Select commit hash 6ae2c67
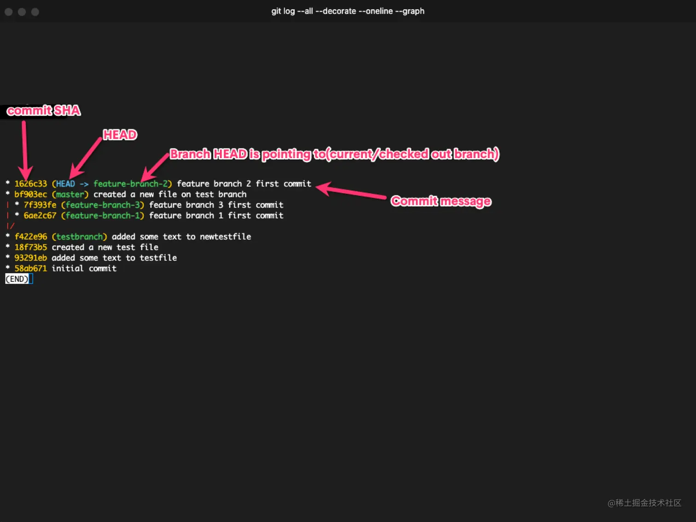 click(40, 216)
